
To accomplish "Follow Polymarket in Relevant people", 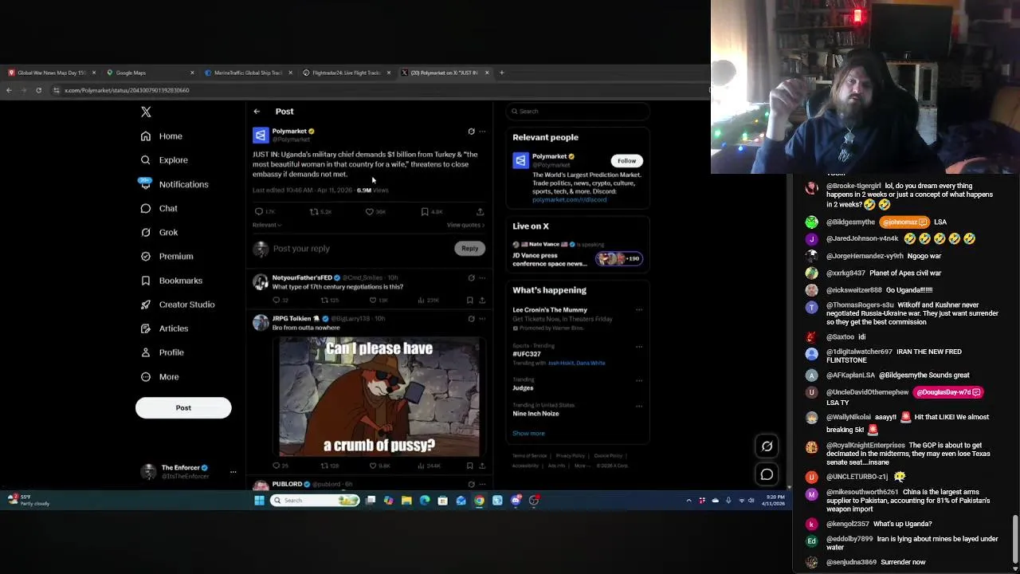I will 626,161.
